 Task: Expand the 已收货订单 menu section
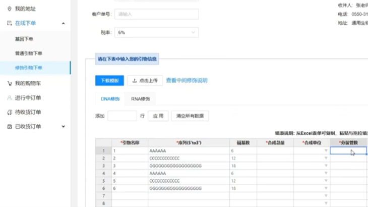pos(63,126)
